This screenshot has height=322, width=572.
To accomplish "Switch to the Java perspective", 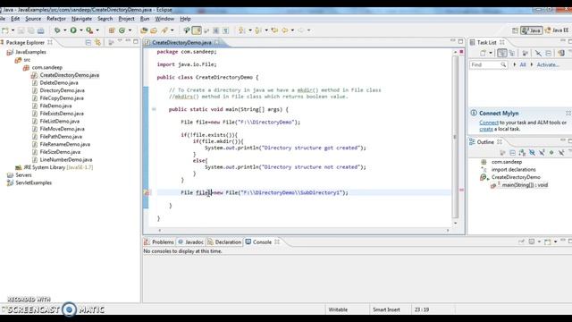I will [x=532, y=30].
